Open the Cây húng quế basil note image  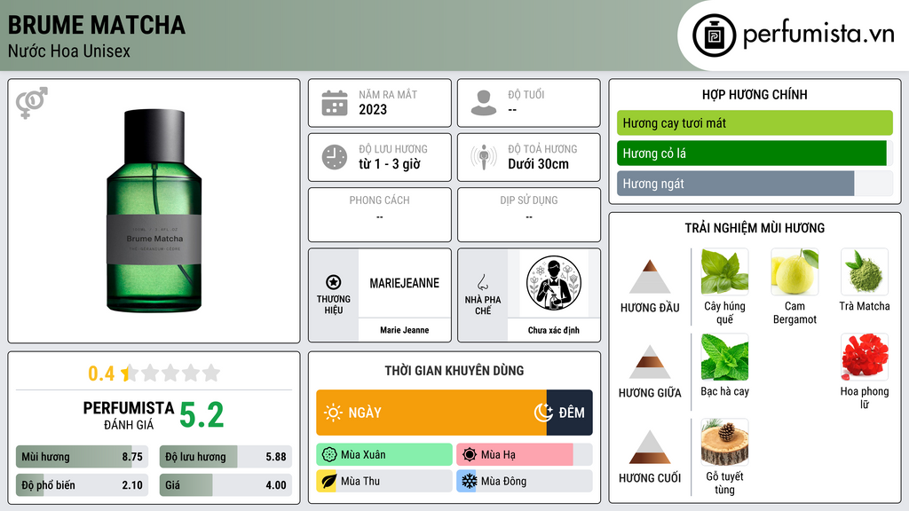pos(724,271)
